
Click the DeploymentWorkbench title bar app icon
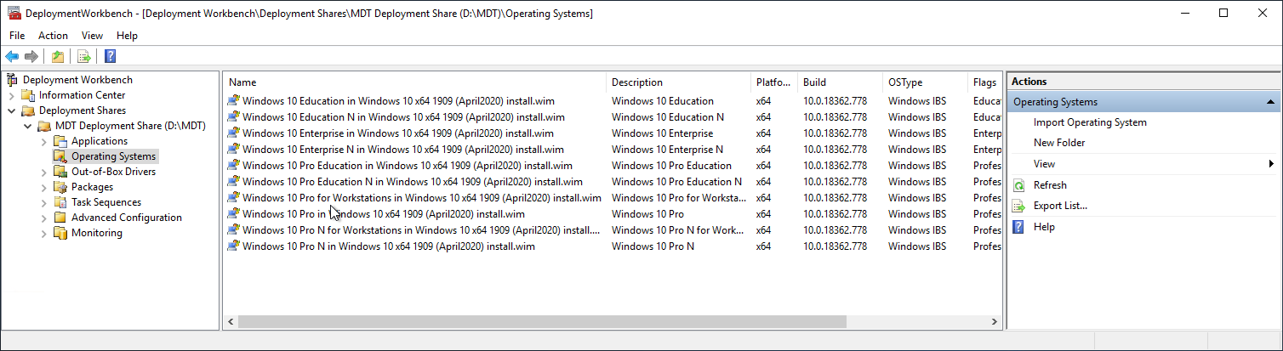pos(14,13)
